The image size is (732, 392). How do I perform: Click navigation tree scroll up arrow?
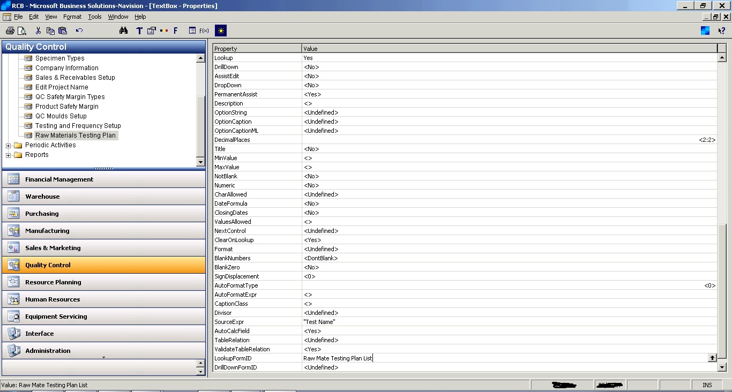click(201, 58)
